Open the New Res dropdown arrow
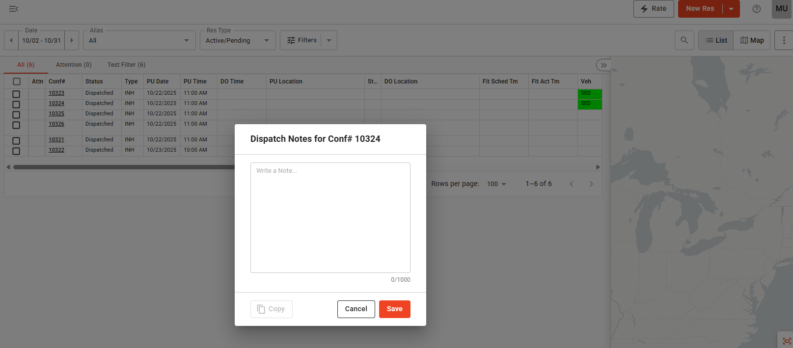The width and height of the screenshot is (793, 348). click(731, 9)
